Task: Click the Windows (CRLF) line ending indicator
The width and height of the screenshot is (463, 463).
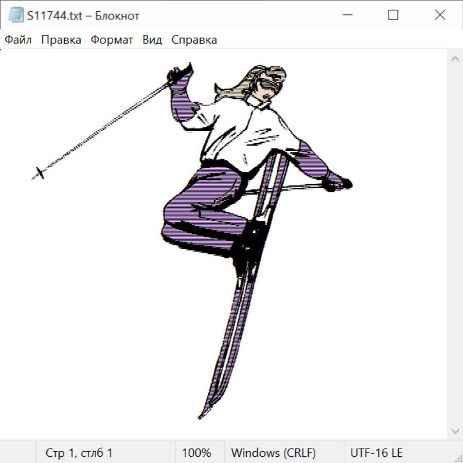Action: (273, 453)
